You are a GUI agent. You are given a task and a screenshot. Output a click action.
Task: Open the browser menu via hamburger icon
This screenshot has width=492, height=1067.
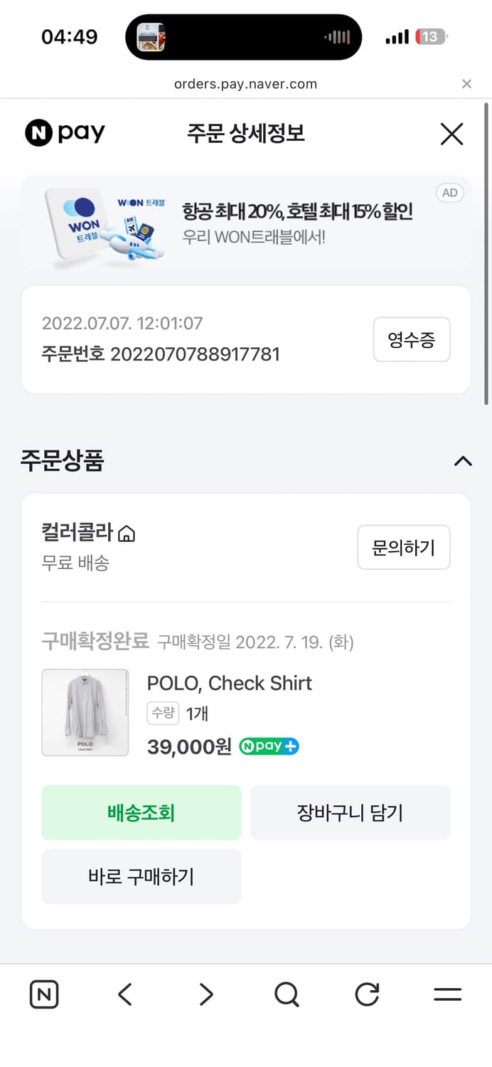click(447, 994)
